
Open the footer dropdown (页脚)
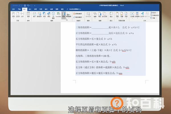tap(122, 15)
